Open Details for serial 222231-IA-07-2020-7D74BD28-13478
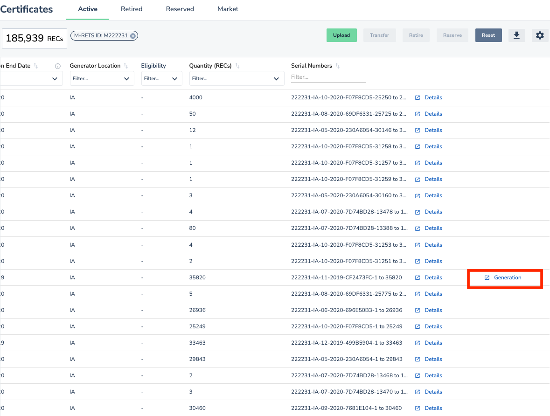550x416 pixels. (x=433, y=212)
